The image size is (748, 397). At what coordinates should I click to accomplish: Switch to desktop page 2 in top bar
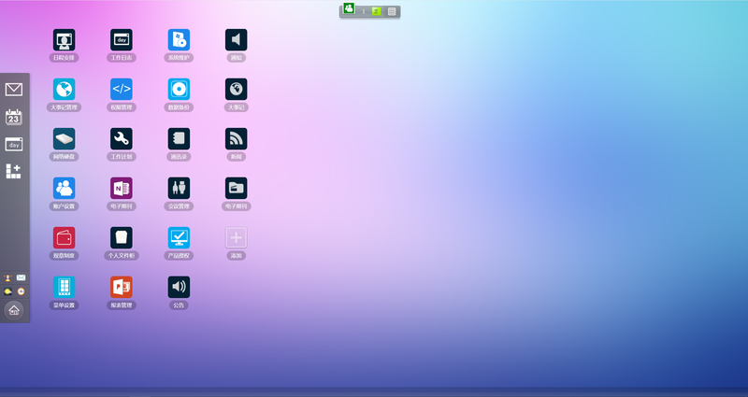tap(376, 11)
